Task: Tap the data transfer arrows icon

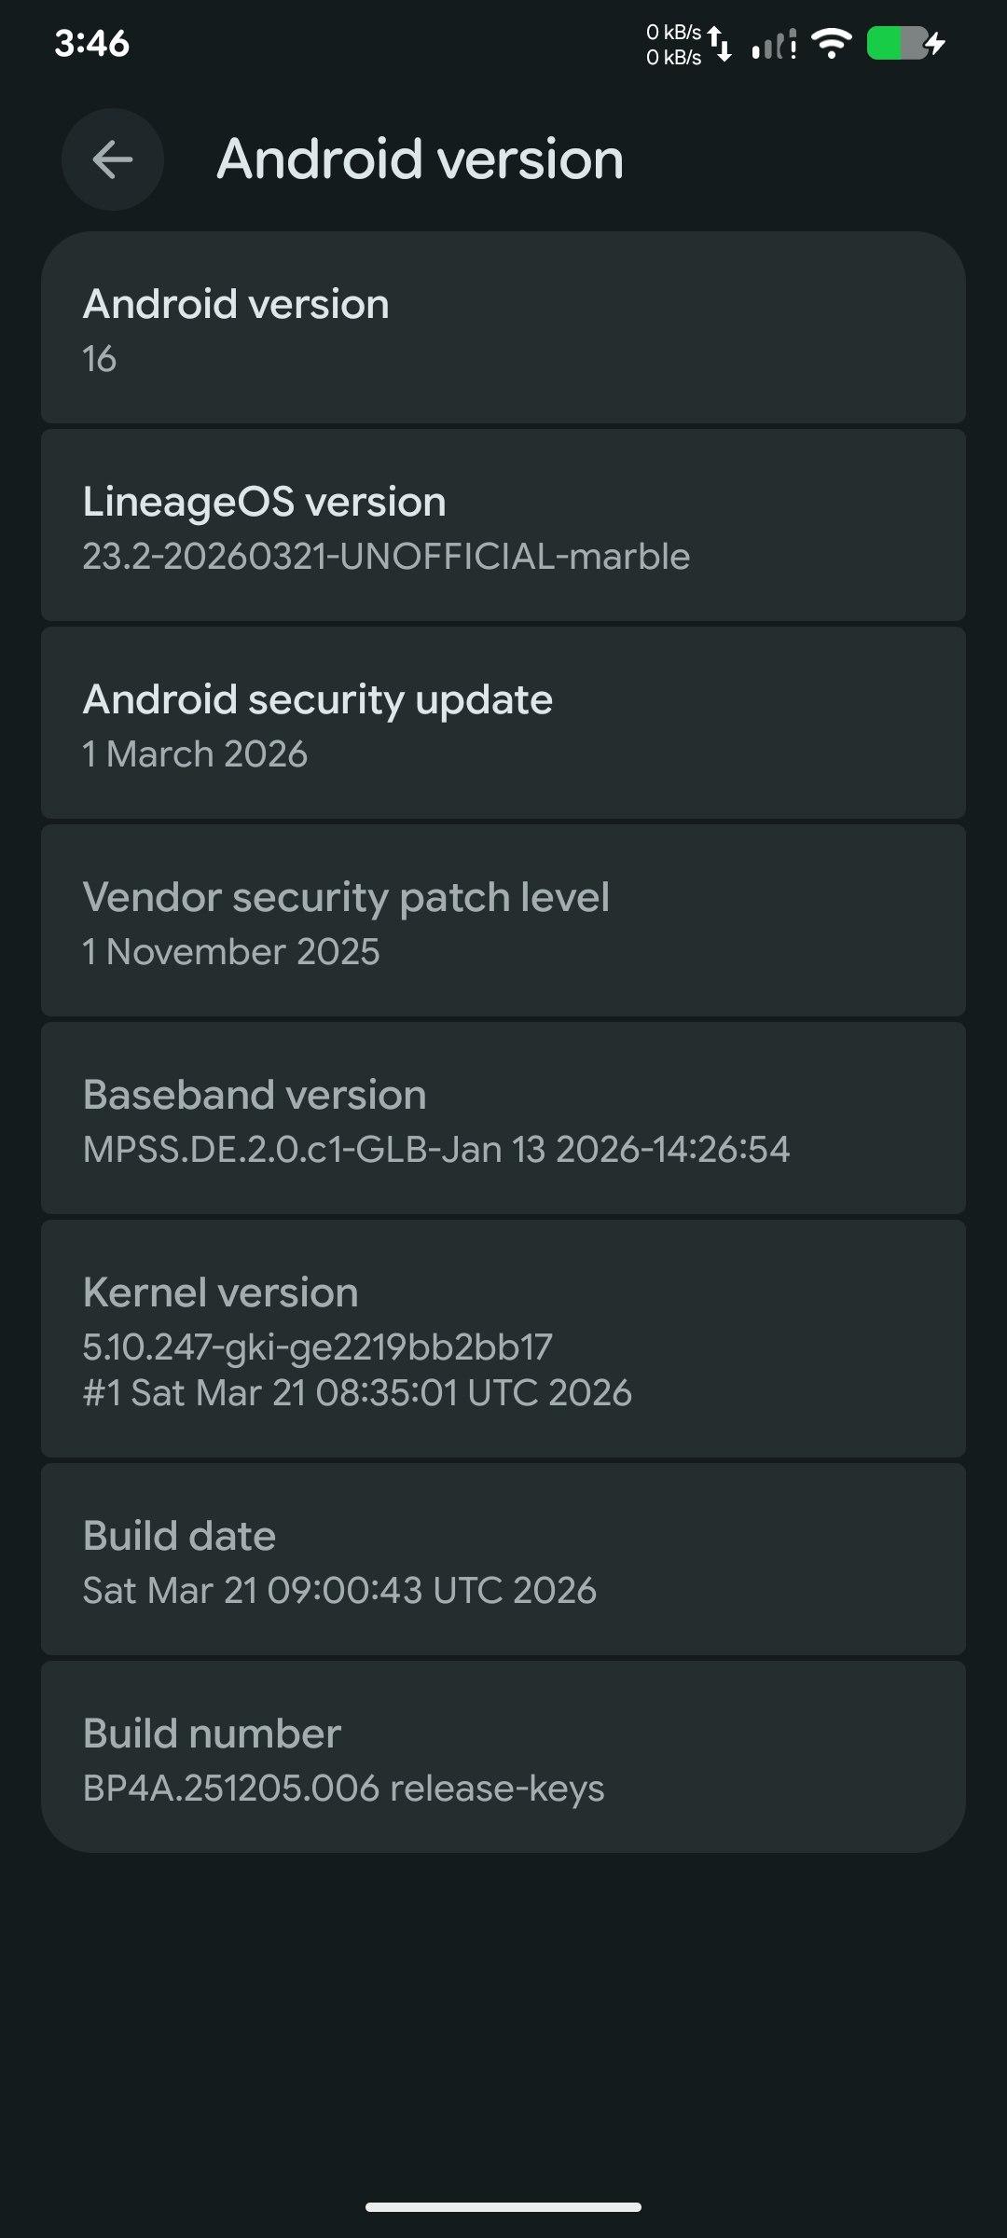Action: point(719,44)
